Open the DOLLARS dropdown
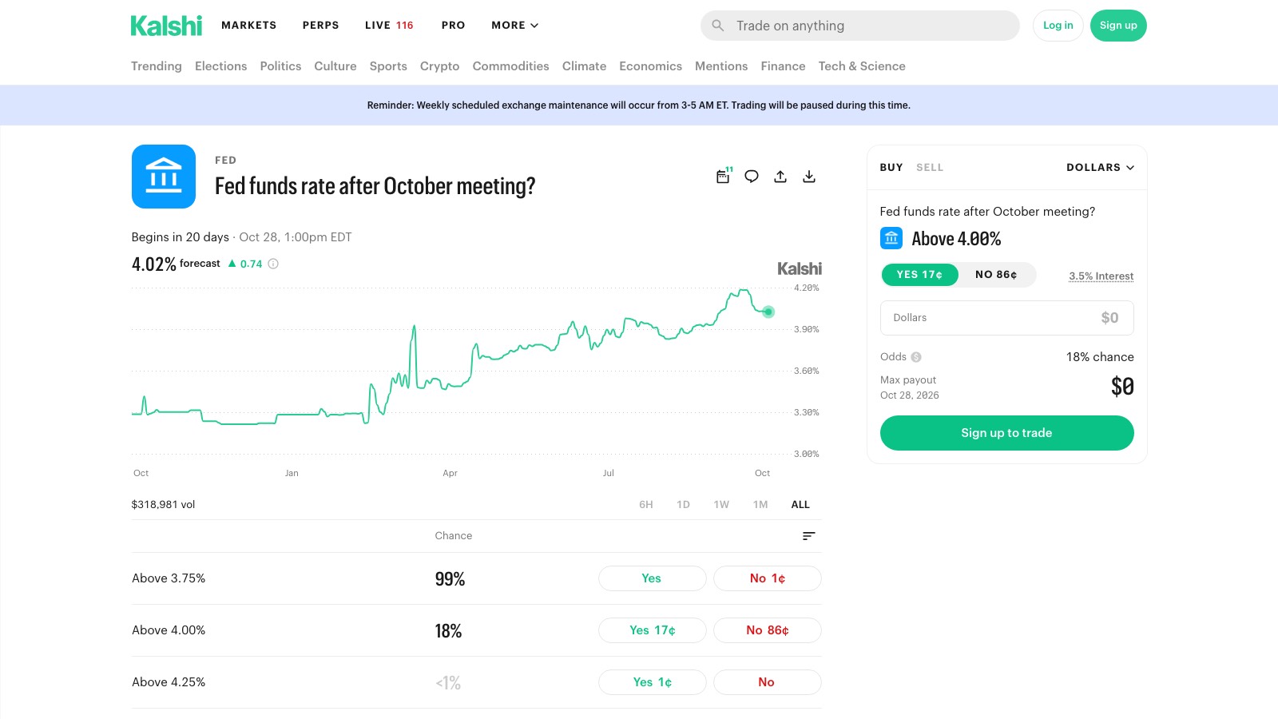Image resolution: width=1278 pixels, height=719 pixels. (x=1100, y=168)
